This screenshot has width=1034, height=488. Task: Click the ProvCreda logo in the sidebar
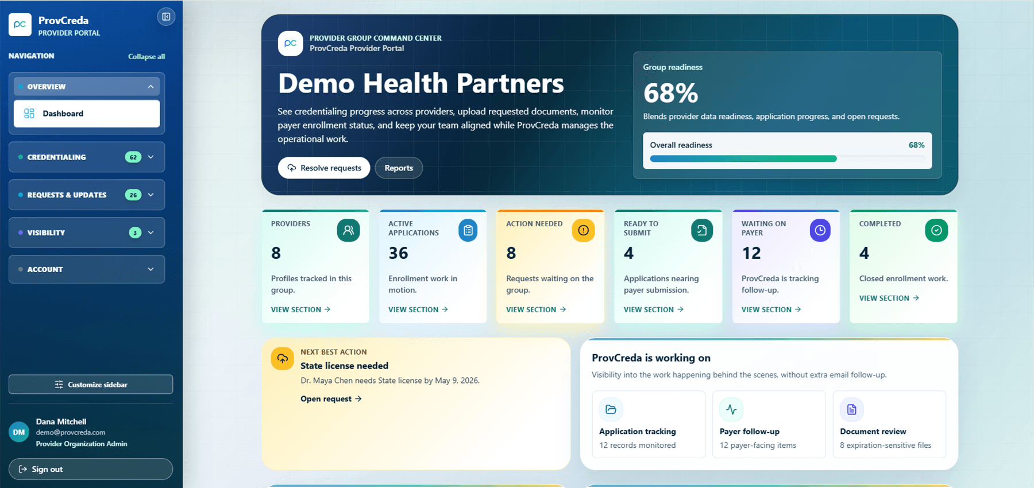pyautogui.click(x=20, y=25)
